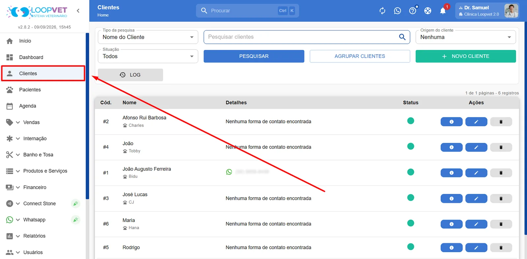The width and height of the screenshot is (527, 259).
Task: Click the page vertical scrollbar
Action: 525,128
